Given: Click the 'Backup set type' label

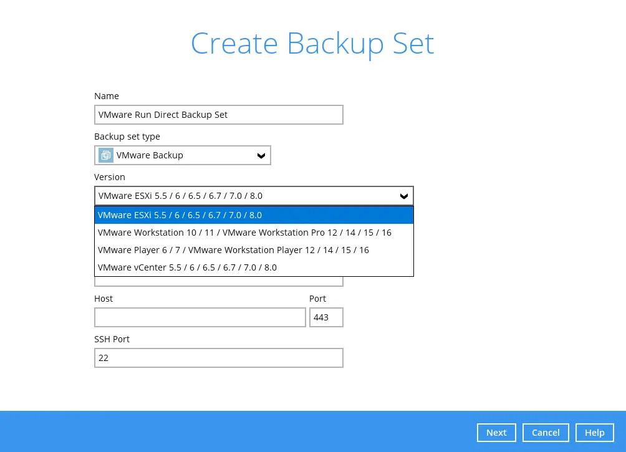Looking at the screenshot, I should pos(127,137).
